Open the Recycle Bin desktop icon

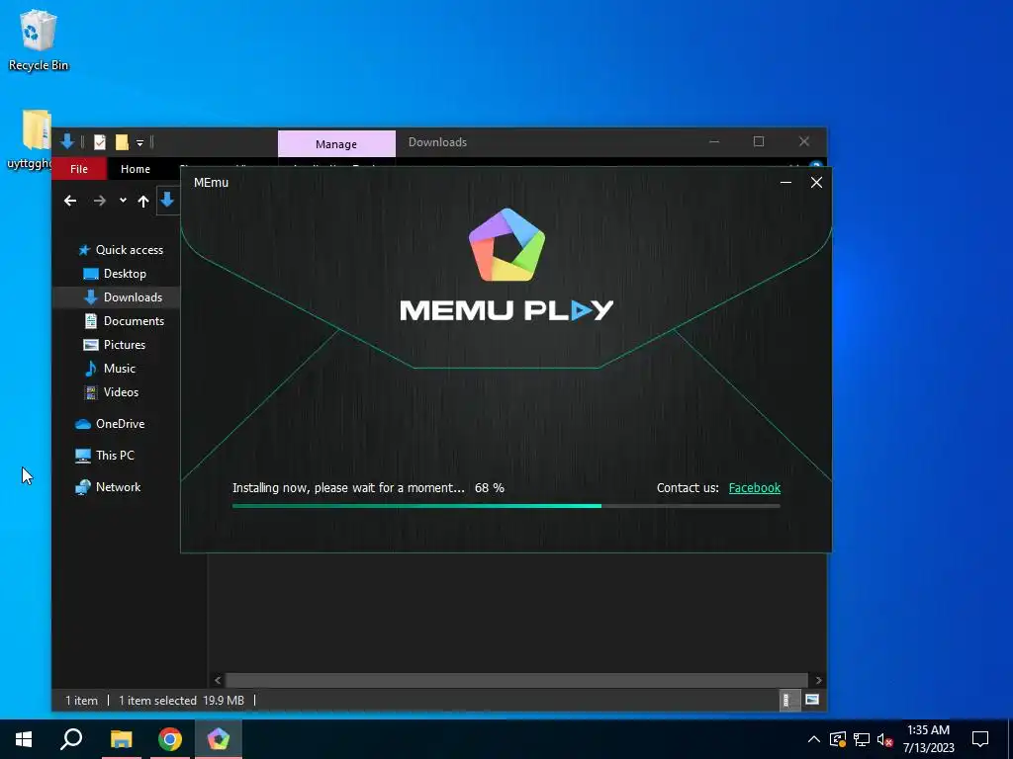[x=39, y=40]
